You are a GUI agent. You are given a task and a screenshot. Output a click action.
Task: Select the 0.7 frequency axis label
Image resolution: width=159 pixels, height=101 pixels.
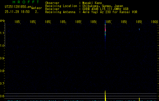3,83
